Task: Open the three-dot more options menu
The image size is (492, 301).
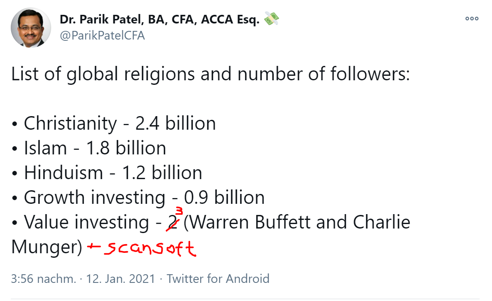Action: click(471, 19)
